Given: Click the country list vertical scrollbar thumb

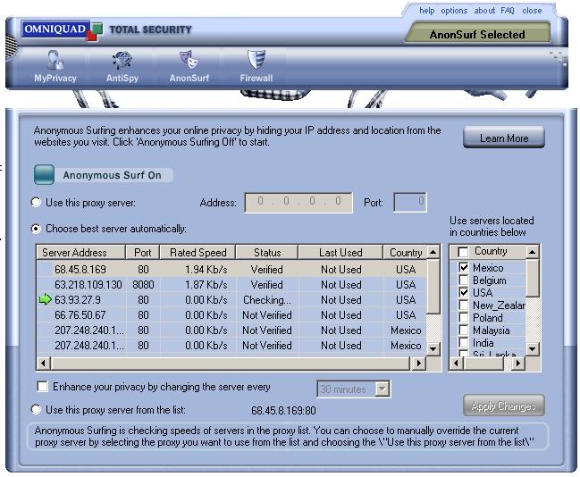Looking at the screenshot, I should pyautogui.click(x=533, y=277).
